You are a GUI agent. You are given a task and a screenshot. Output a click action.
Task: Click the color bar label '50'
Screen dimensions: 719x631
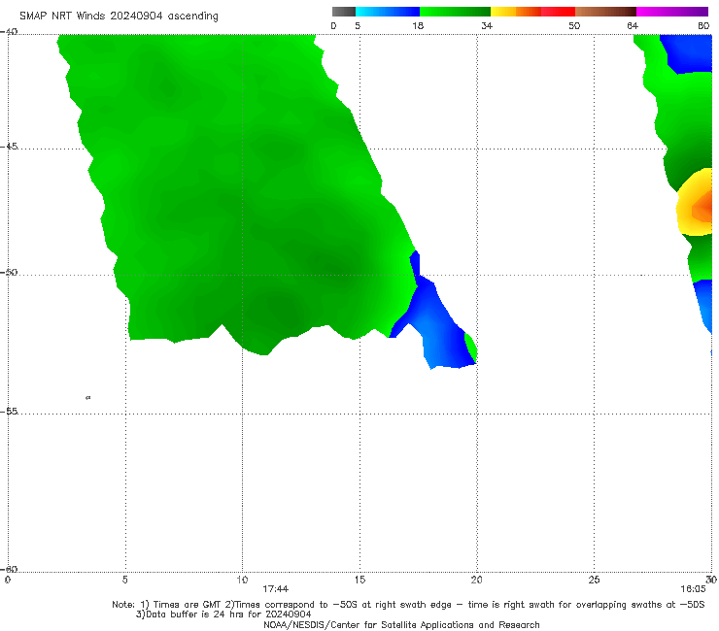tap(574, 26)
